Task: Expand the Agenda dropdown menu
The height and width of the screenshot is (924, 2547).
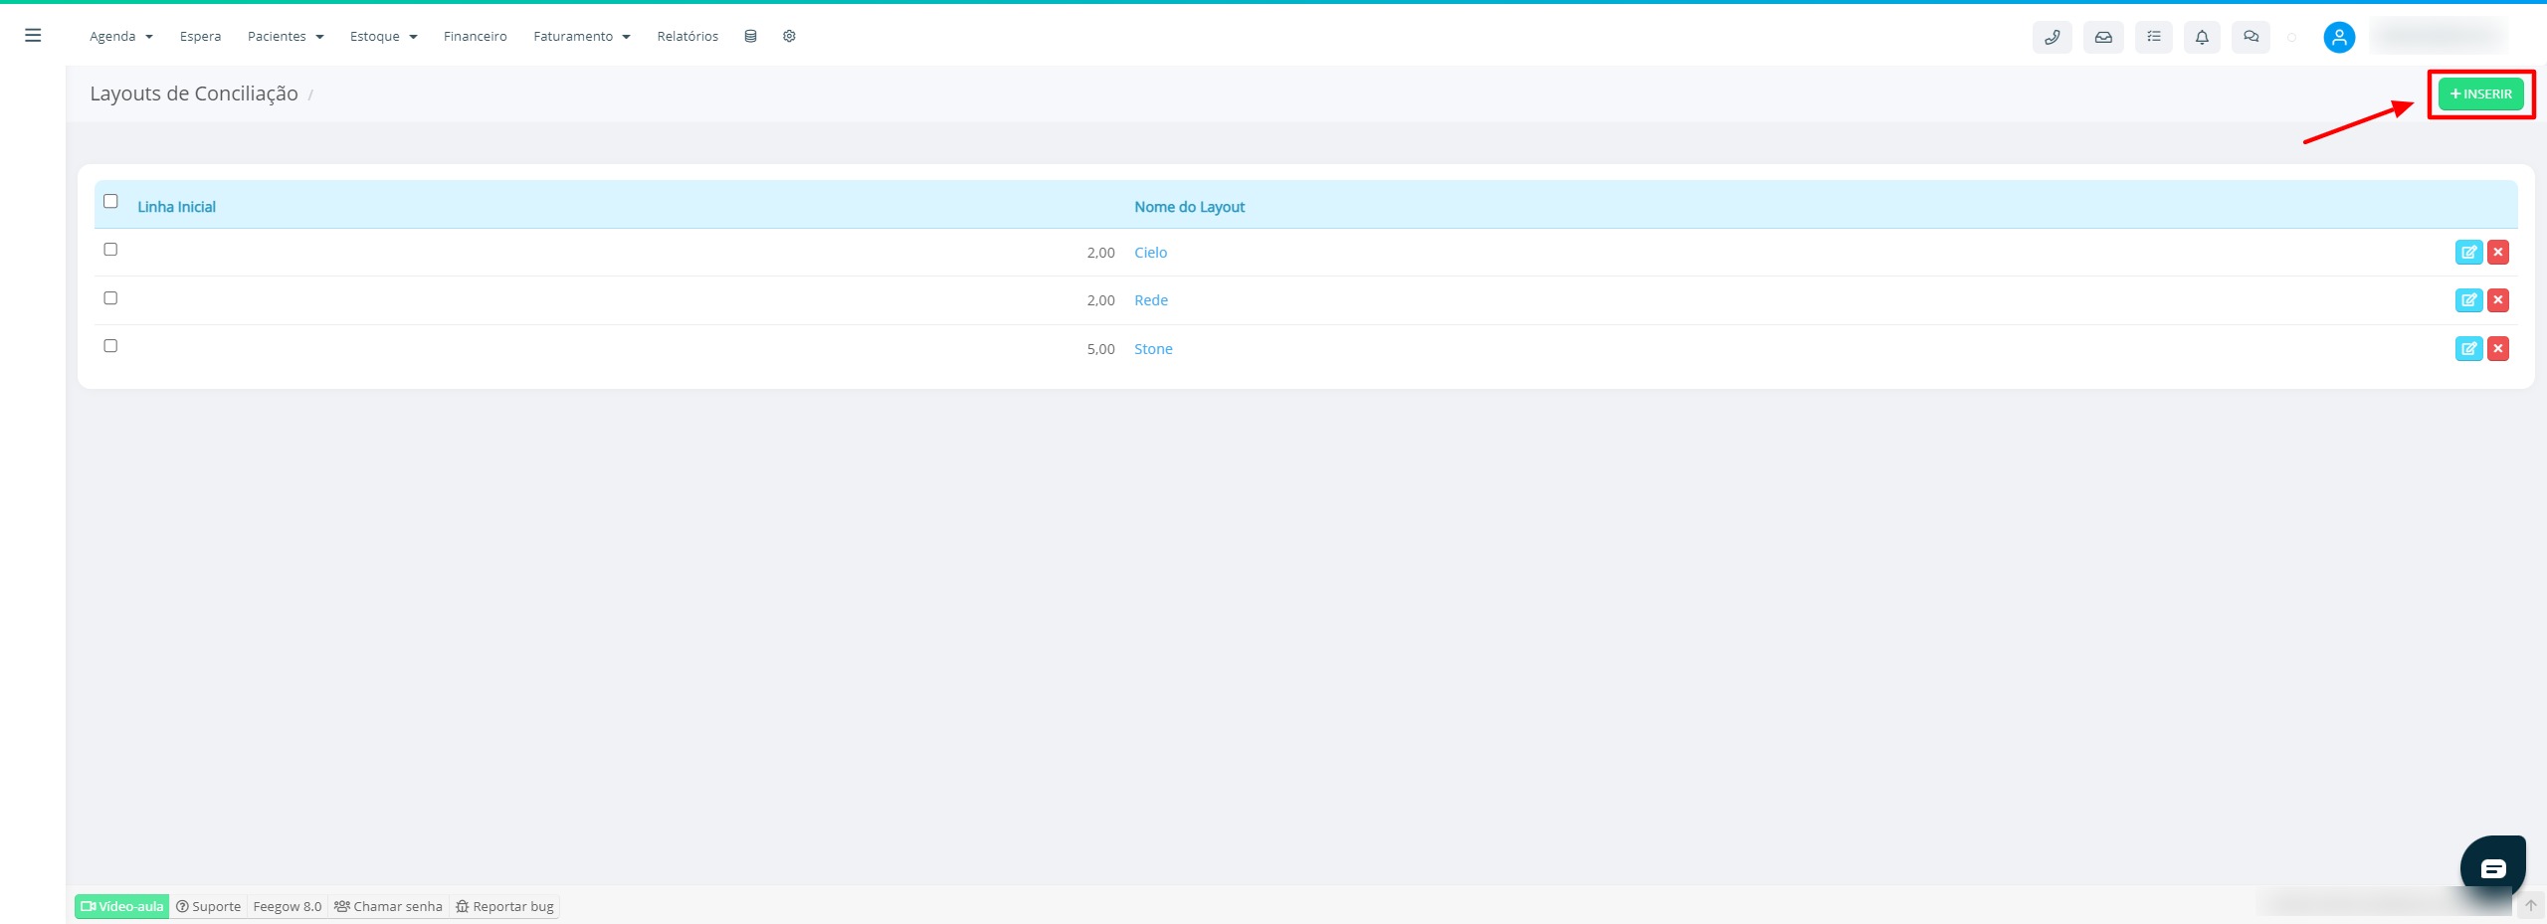Action: tap(121, 37)
